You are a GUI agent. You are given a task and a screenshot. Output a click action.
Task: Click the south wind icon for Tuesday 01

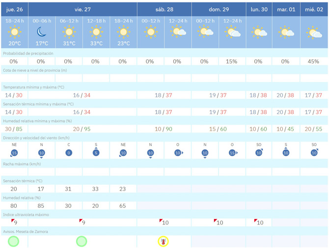point(286,153)
